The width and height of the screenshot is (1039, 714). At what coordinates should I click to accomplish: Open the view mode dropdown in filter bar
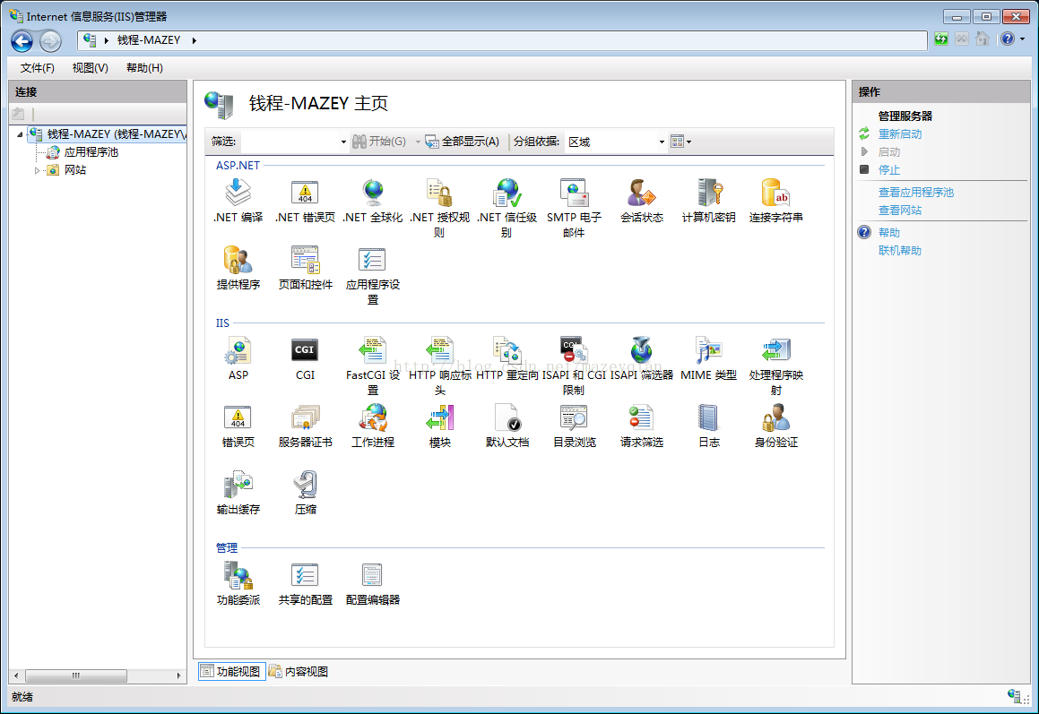(681, 141)
